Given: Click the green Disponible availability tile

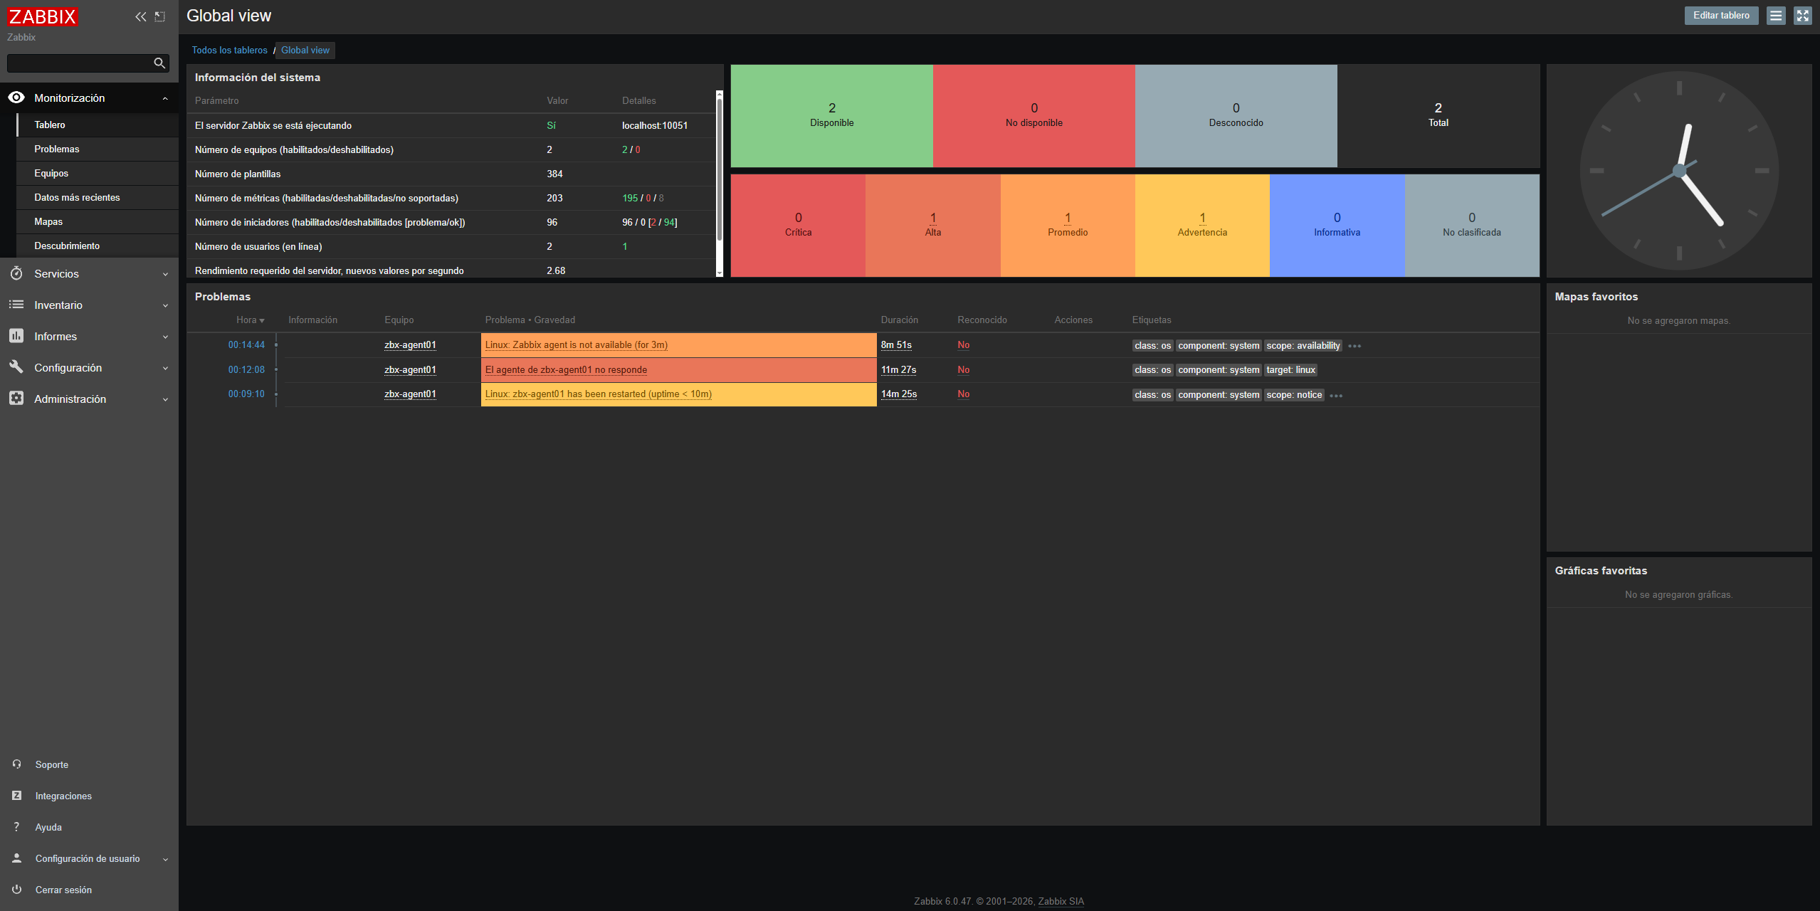Looking at the screenshot, I should (x=831, y=116).
